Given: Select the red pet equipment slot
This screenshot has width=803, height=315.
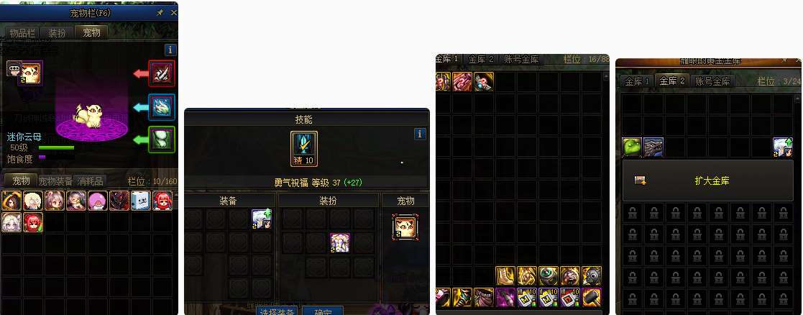Looking at the screenshot, I should click(162, 73).
